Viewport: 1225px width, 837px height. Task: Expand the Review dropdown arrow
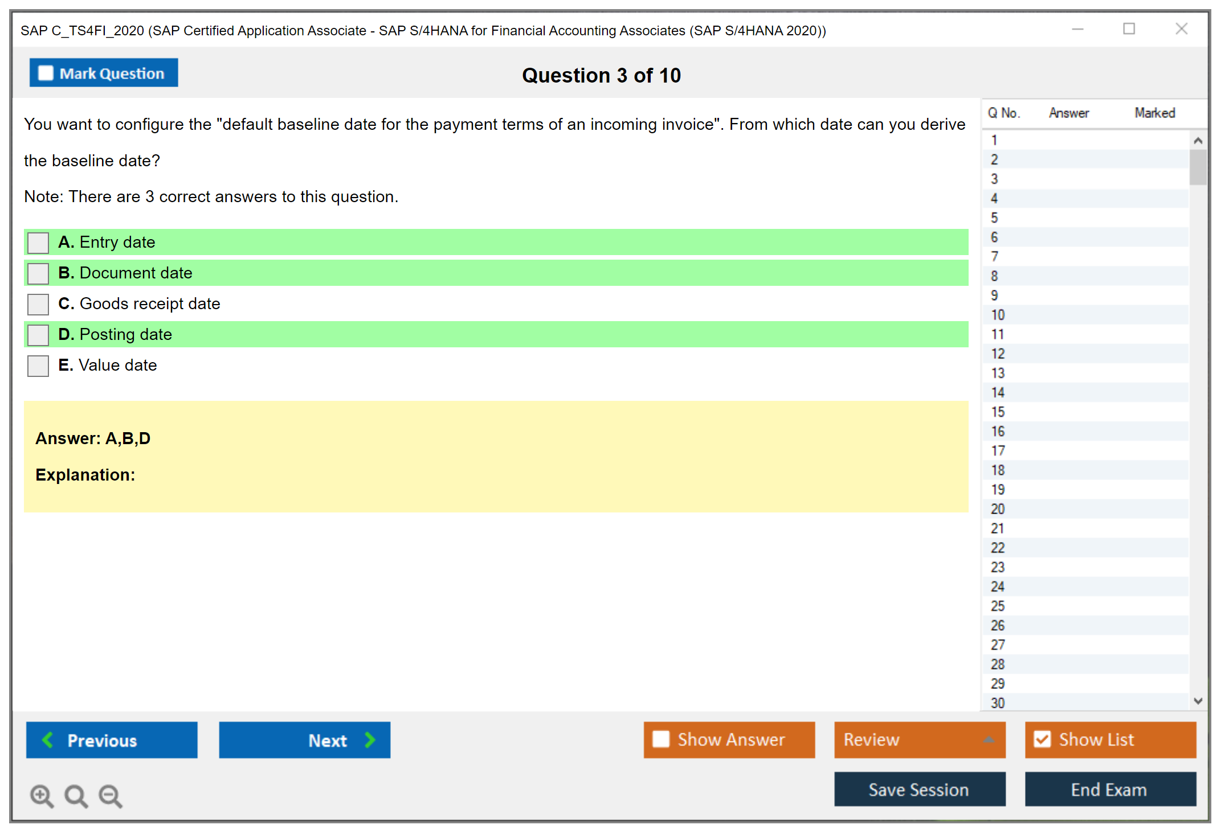[x=989, y=739]
